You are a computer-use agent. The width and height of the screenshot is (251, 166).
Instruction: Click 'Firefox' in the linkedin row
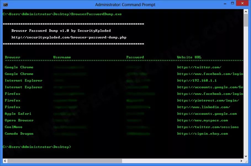[x=12, y=107]
